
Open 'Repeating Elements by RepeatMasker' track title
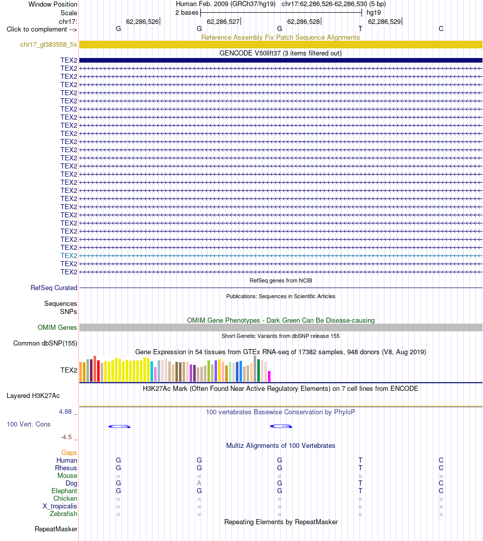click(281, 522)
